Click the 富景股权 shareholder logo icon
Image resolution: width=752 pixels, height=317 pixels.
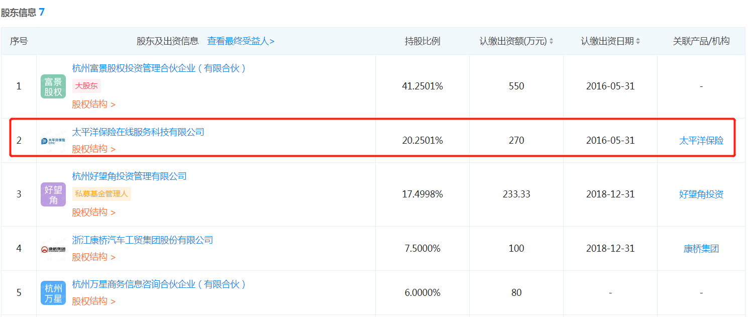point(53,86)
